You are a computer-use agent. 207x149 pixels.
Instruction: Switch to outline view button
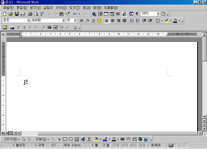[x=15, y=133]
